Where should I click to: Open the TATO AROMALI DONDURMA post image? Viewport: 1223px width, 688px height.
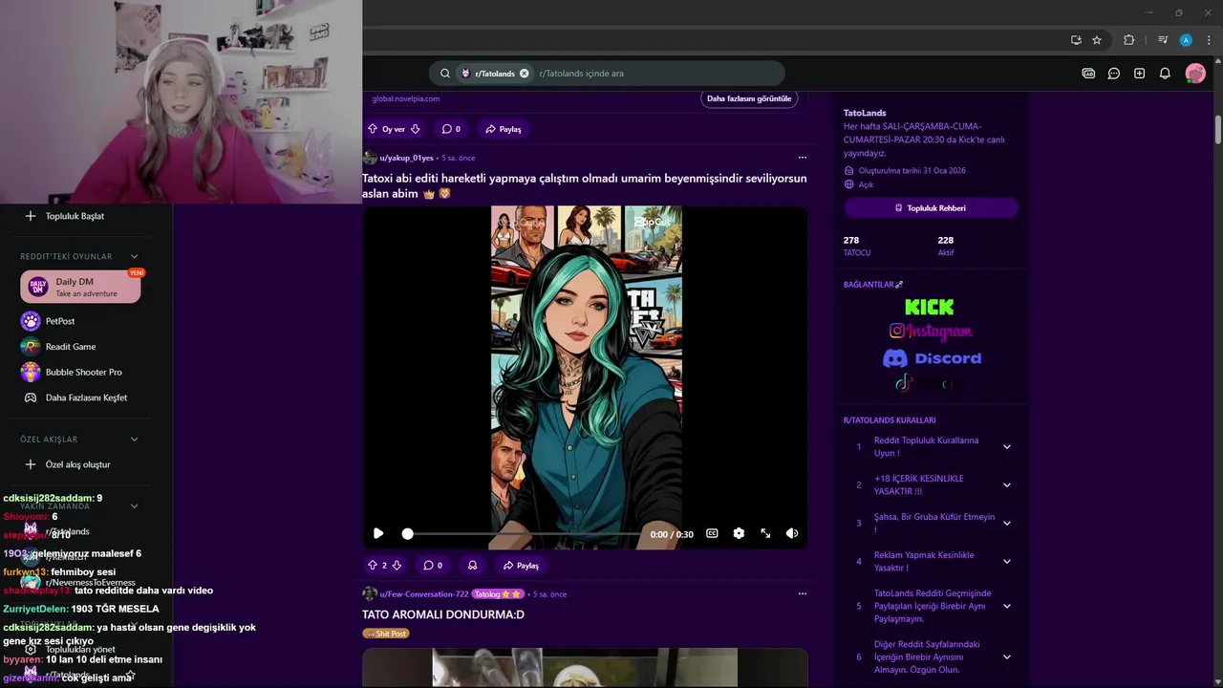(x=585, y=668)
